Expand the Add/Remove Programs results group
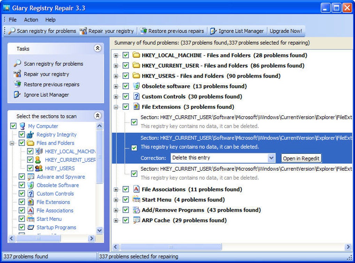This screenshot has height=263, width=355. tap(116, 210)
